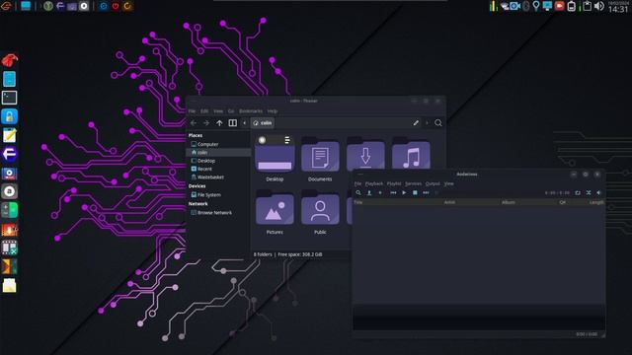Click the clock showing 14:31
Screen dimensions: 632x355
[x=617, y=9]
